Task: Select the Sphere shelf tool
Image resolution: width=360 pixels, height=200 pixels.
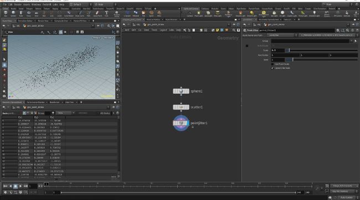Action: 13,13
